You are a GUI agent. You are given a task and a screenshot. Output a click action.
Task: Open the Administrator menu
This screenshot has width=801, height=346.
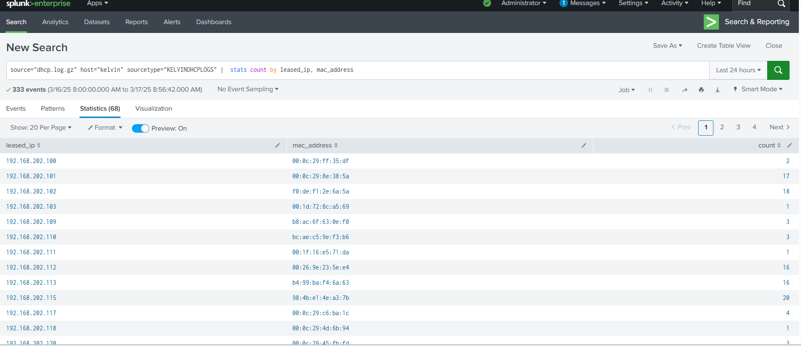(x=524, y=3)
